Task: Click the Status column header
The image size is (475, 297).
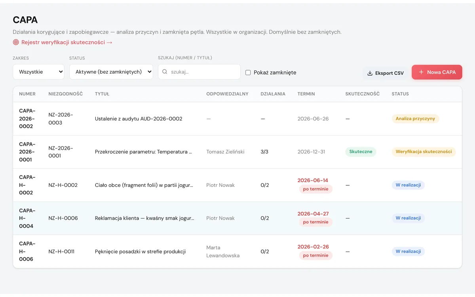Action: point(400,94)
